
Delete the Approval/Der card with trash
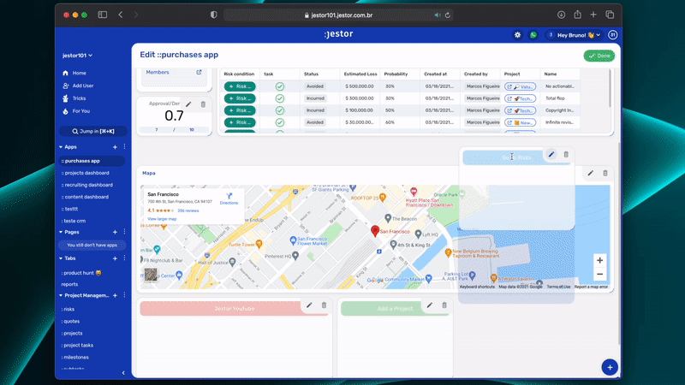click(x=203, y=104)
